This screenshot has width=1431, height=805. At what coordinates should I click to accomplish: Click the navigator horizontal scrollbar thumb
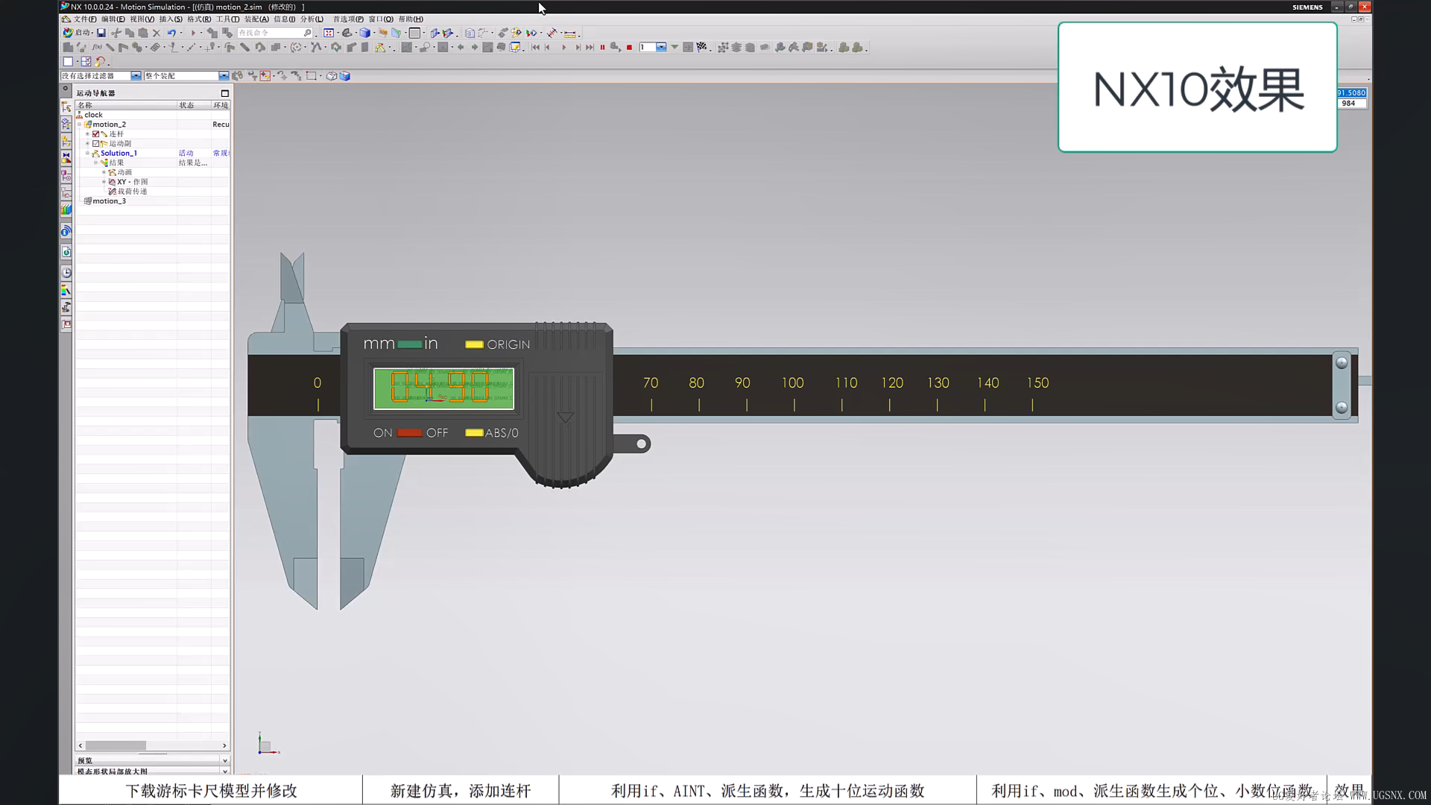pyautogui.click(x=116, y=745)
